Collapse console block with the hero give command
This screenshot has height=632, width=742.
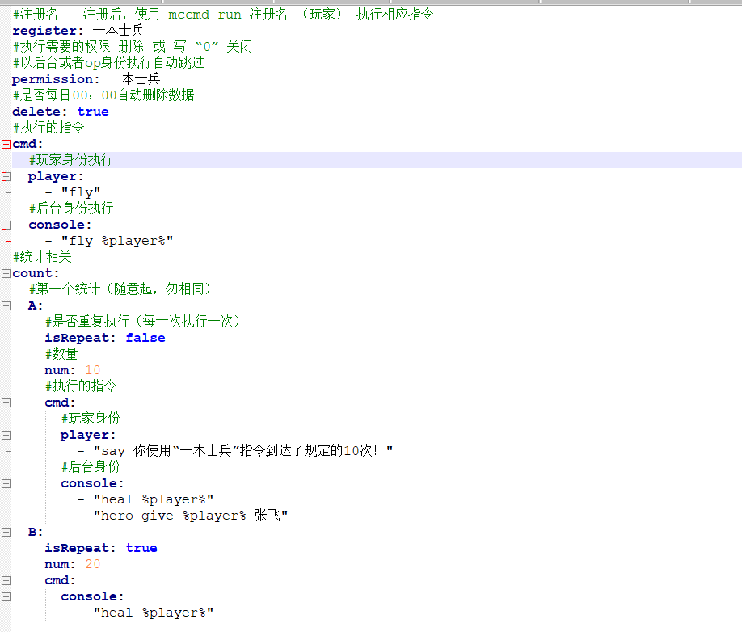pyautogui.click(x=6, y=483)
